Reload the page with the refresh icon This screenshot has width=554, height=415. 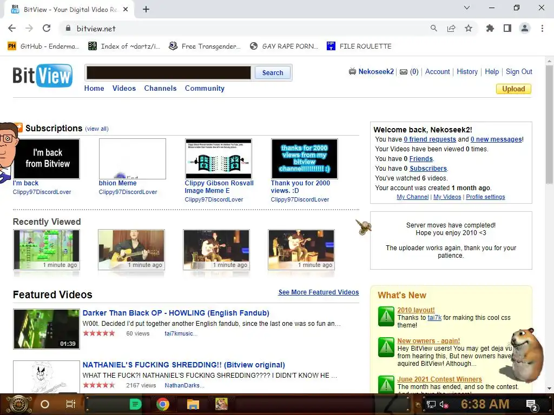coord(47,29)
